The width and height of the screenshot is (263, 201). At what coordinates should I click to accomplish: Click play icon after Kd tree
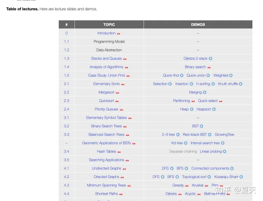186,143
